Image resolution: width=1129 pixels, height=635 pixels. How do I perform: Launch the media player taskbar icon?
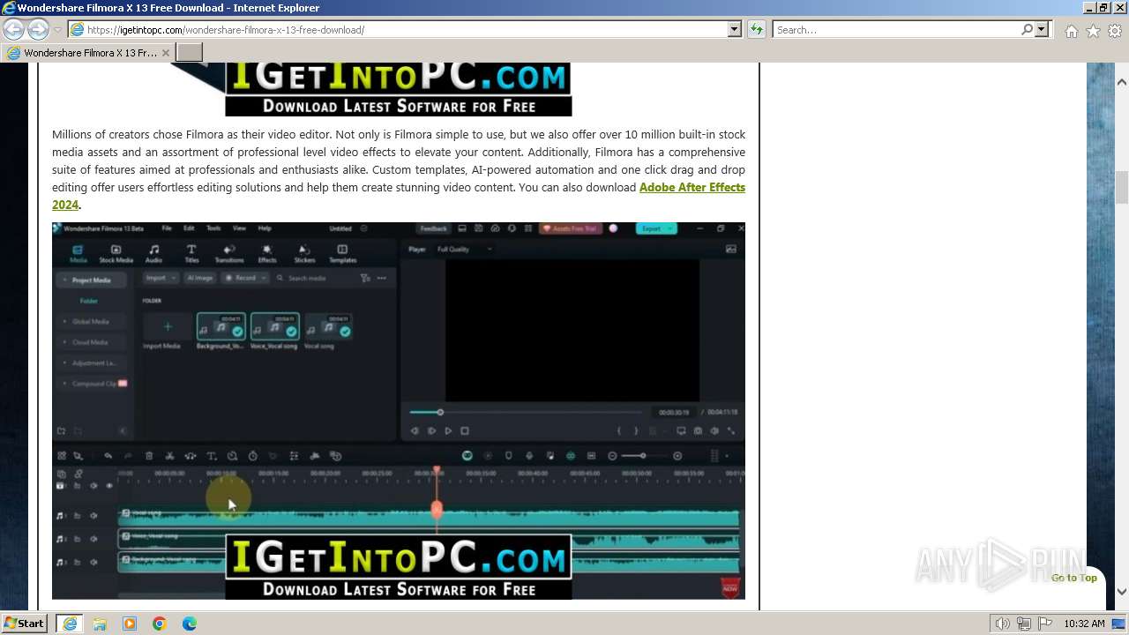pyautogui.click(x=130, y=624)
